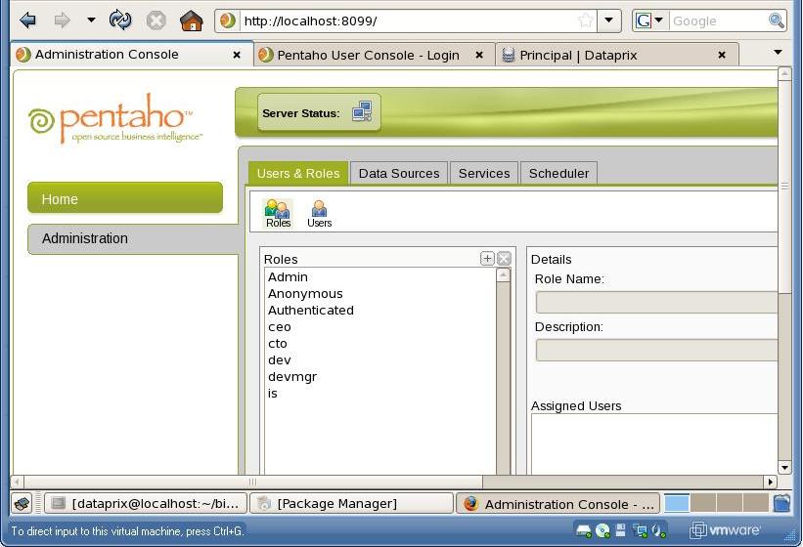Click the site icon in the address bar
Screen dimensions: 803x547
coord(227,21)
